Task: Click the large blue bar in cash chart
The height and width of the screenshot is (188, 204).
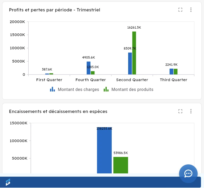Action: [x=104, y=150]
